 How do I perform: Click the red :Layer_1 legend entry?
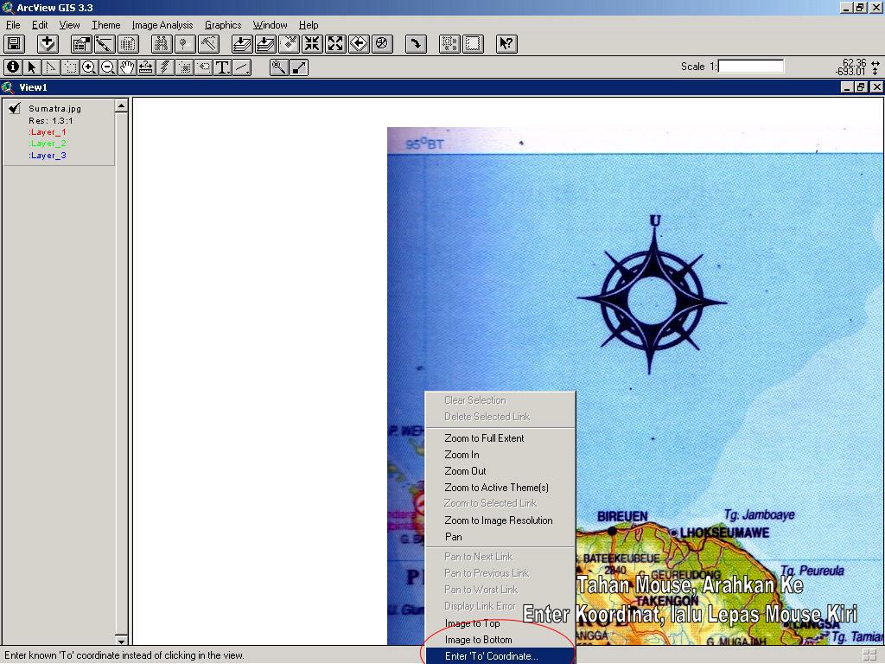(48, 132)
